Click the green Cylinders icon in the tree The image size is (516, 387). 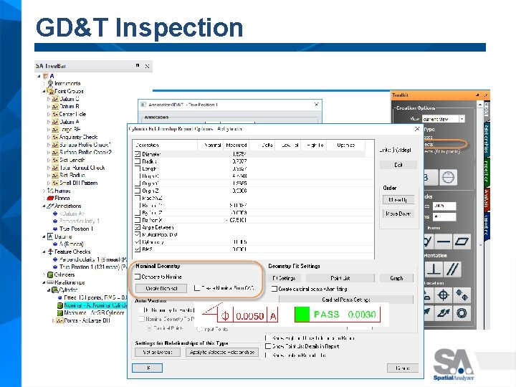[x=50, y=274]
